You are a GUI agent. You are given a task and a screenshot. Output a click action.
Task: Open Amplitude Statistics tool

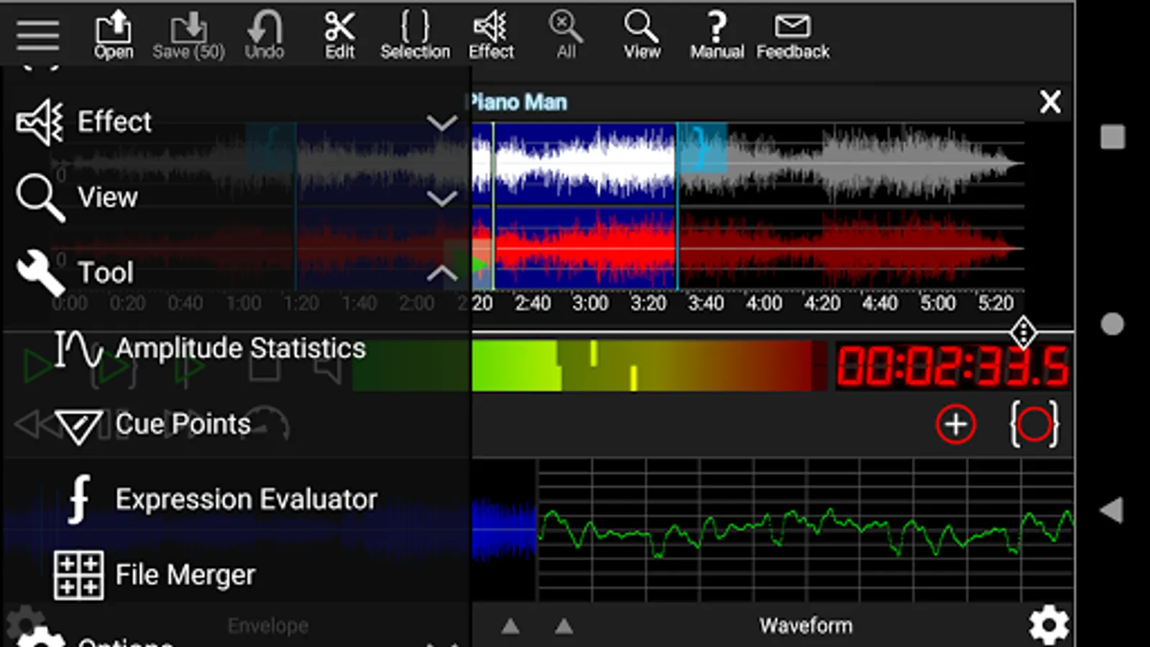[x=240, y=349]
